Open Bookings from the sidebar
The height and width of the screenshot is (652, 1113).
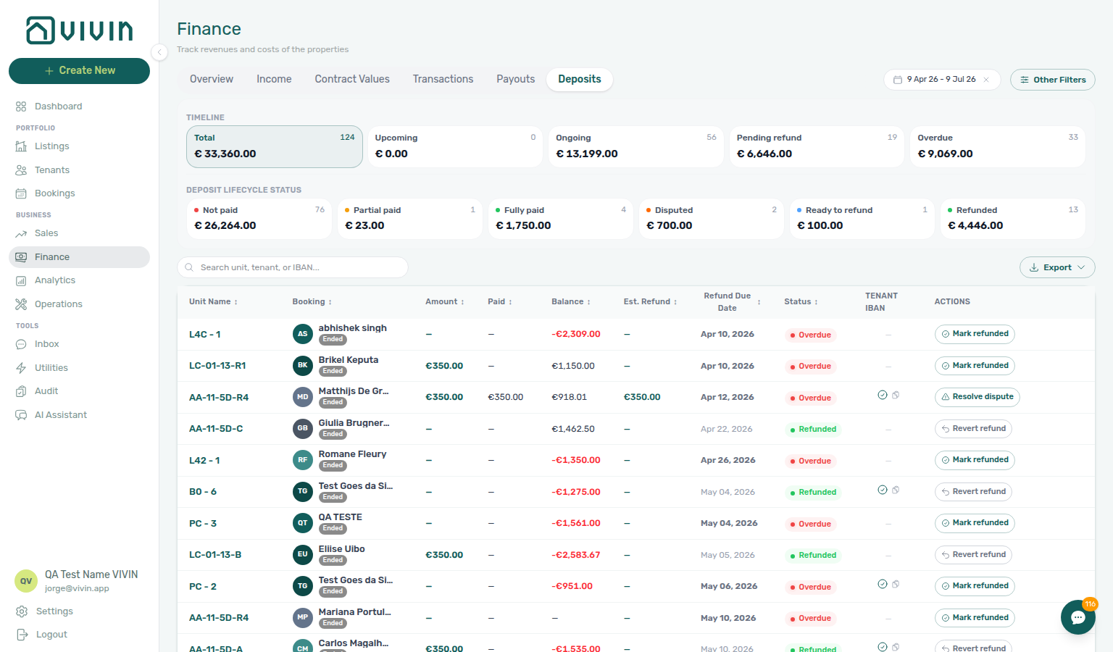(x=79, y=193)
